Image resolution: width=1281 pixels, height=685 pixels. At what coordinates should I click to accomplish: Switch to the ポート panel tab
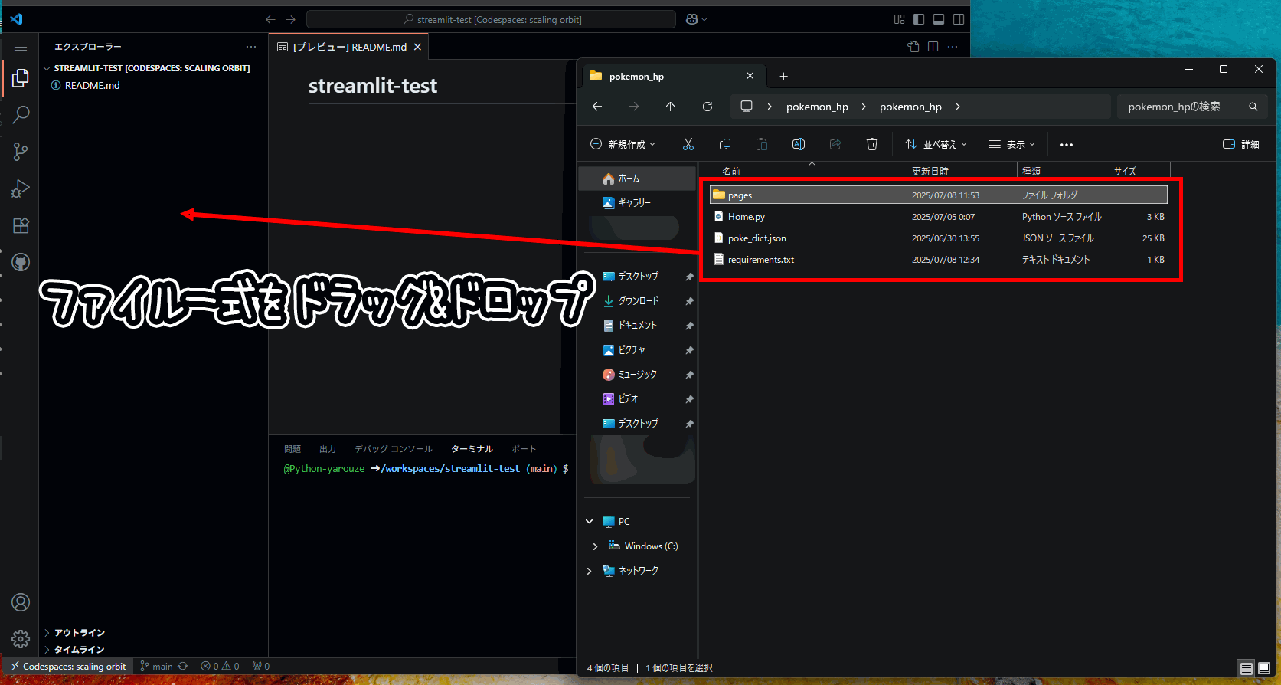tap(524, 449)
